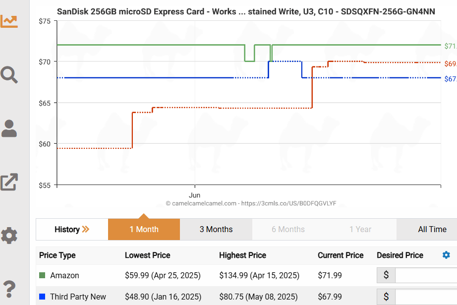This screenshot has width=457, height=305.
Task: Focus the Amazon desired price input
Action: click(426, 275)
